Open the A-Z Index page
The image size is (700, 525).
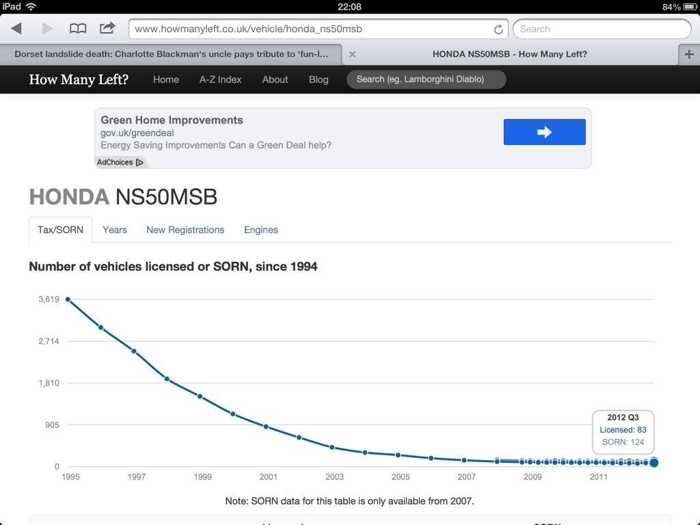(x=220, y=79)
